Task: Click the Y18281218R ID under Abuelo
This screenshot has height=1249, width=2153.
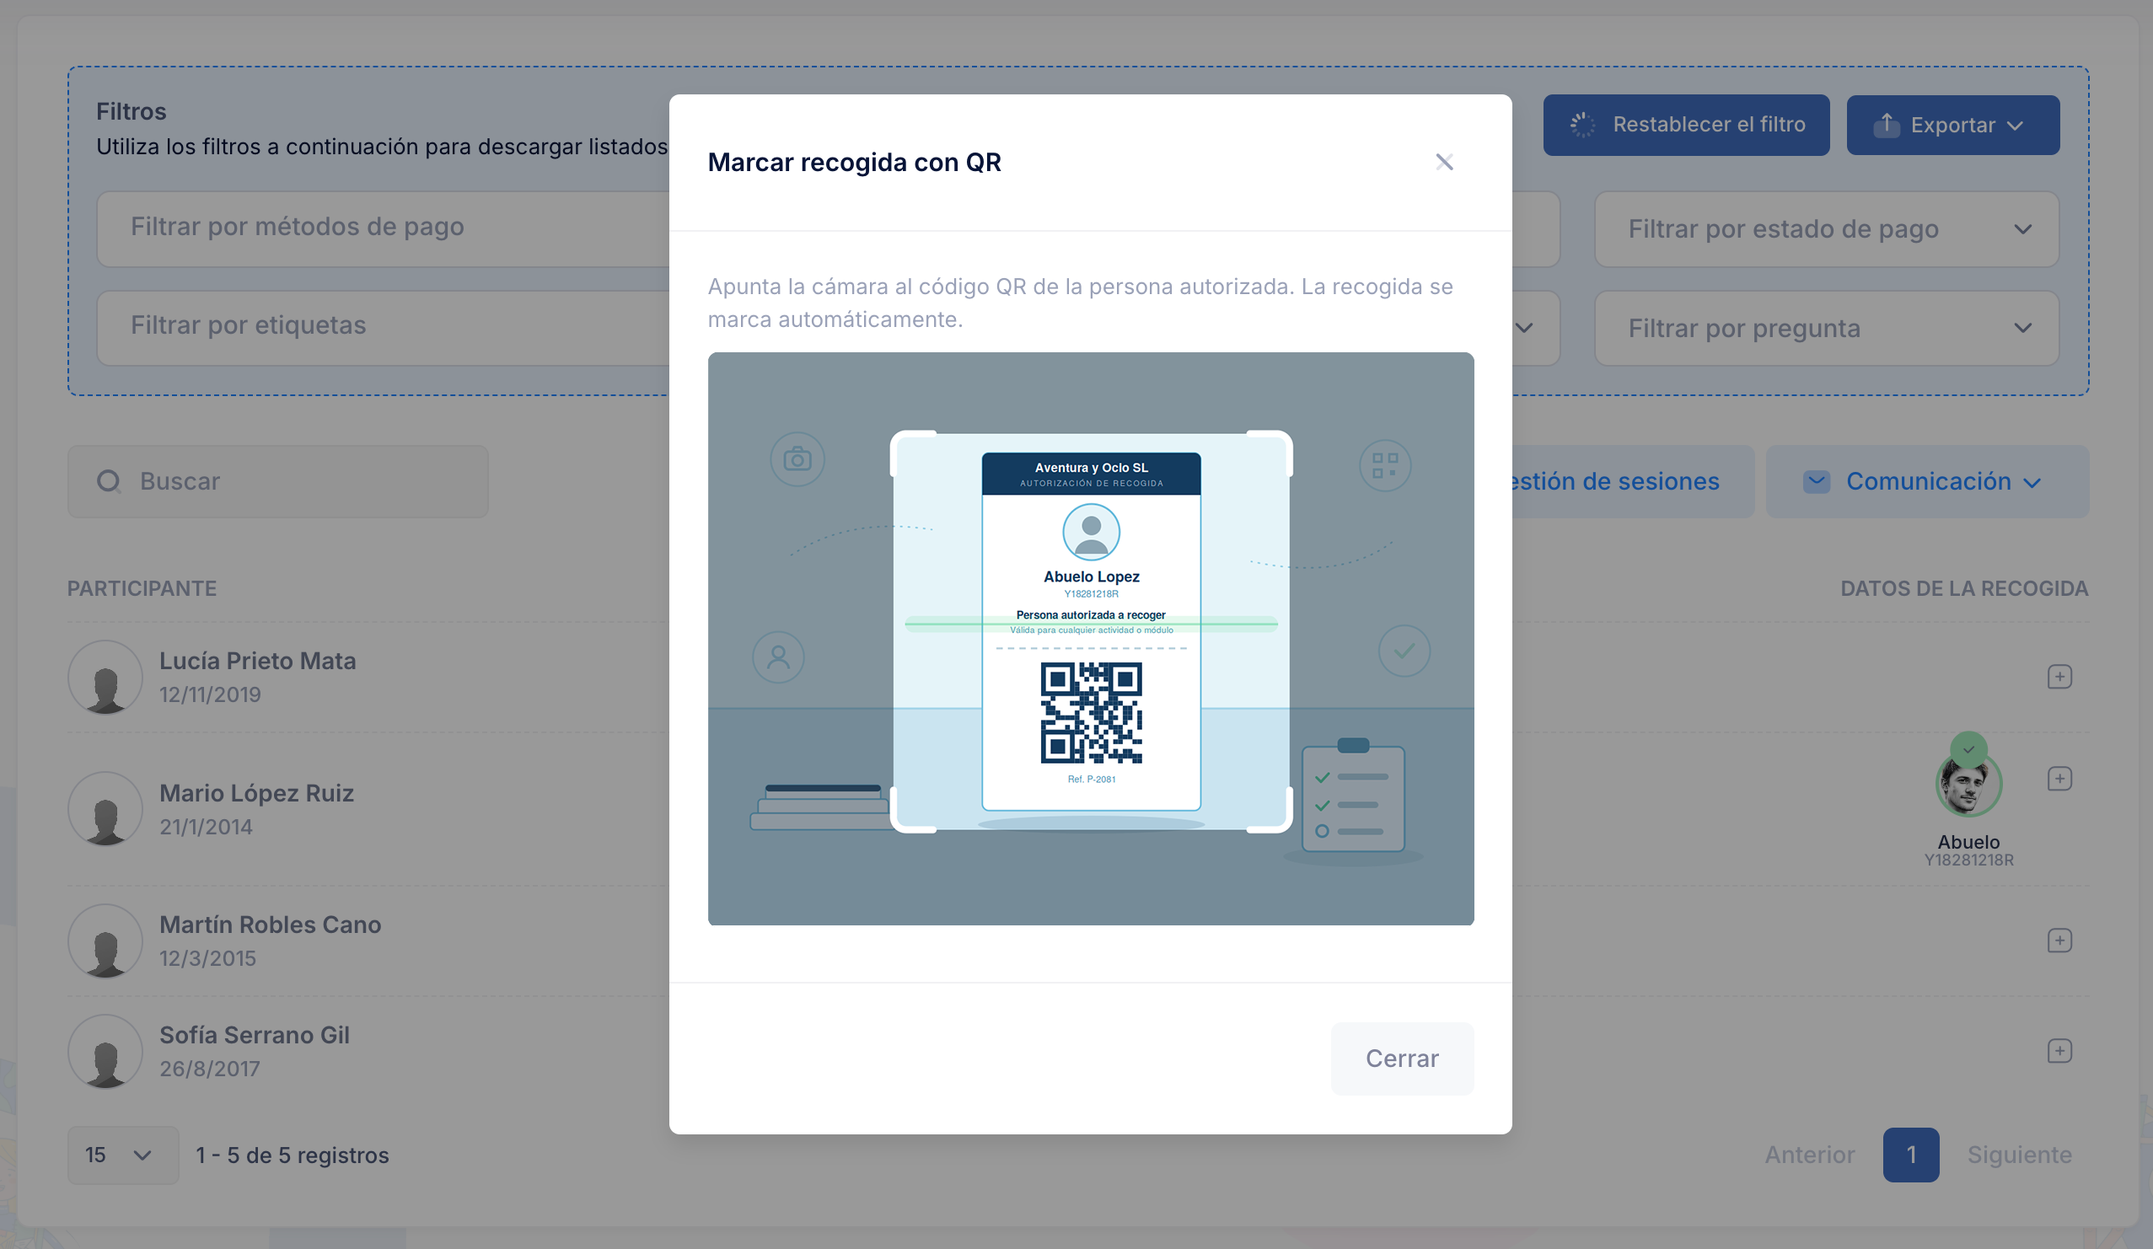Action: 1968,860
